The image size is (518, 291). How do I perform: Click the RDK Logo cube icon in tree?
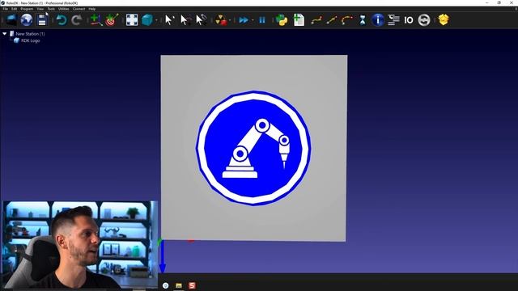[x=16, y=40]
